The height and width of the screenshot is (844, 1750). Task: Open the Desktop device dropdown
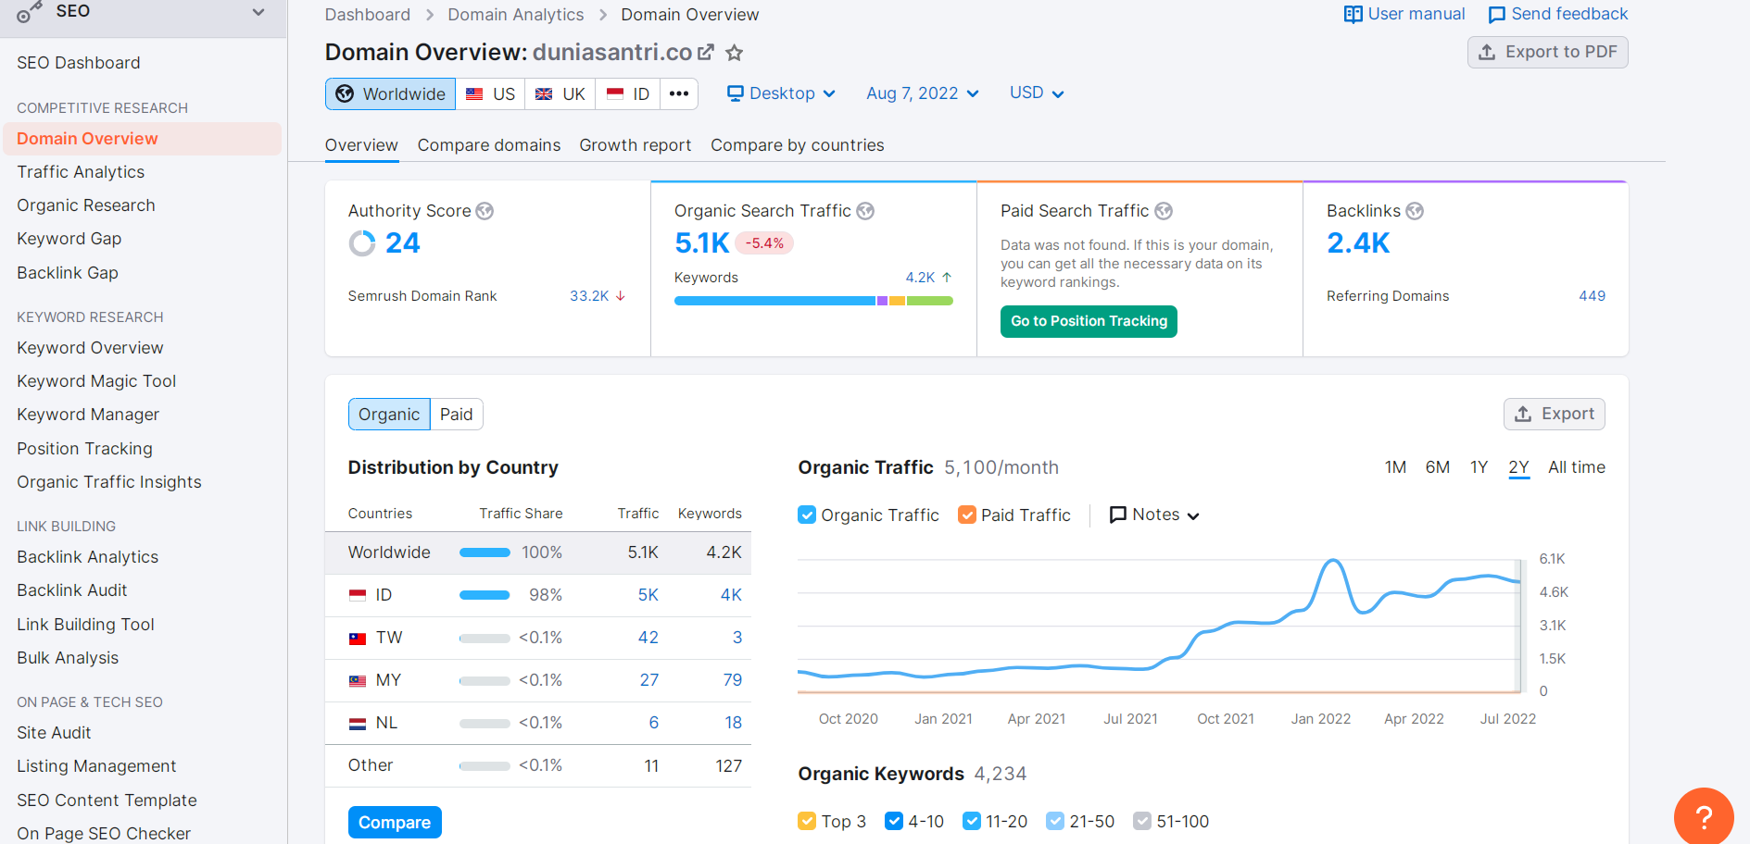coord(782,93)
